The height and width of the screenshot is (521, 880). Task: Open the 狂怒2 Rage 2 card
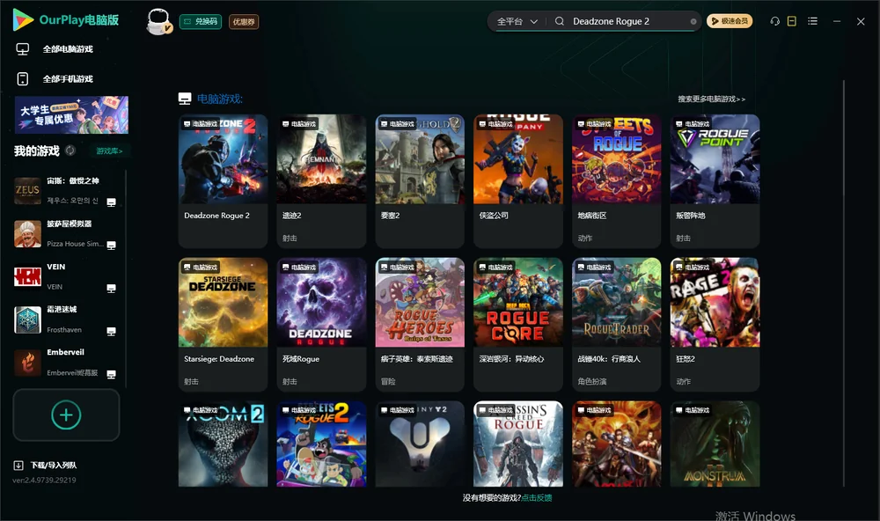click(715, 325)
